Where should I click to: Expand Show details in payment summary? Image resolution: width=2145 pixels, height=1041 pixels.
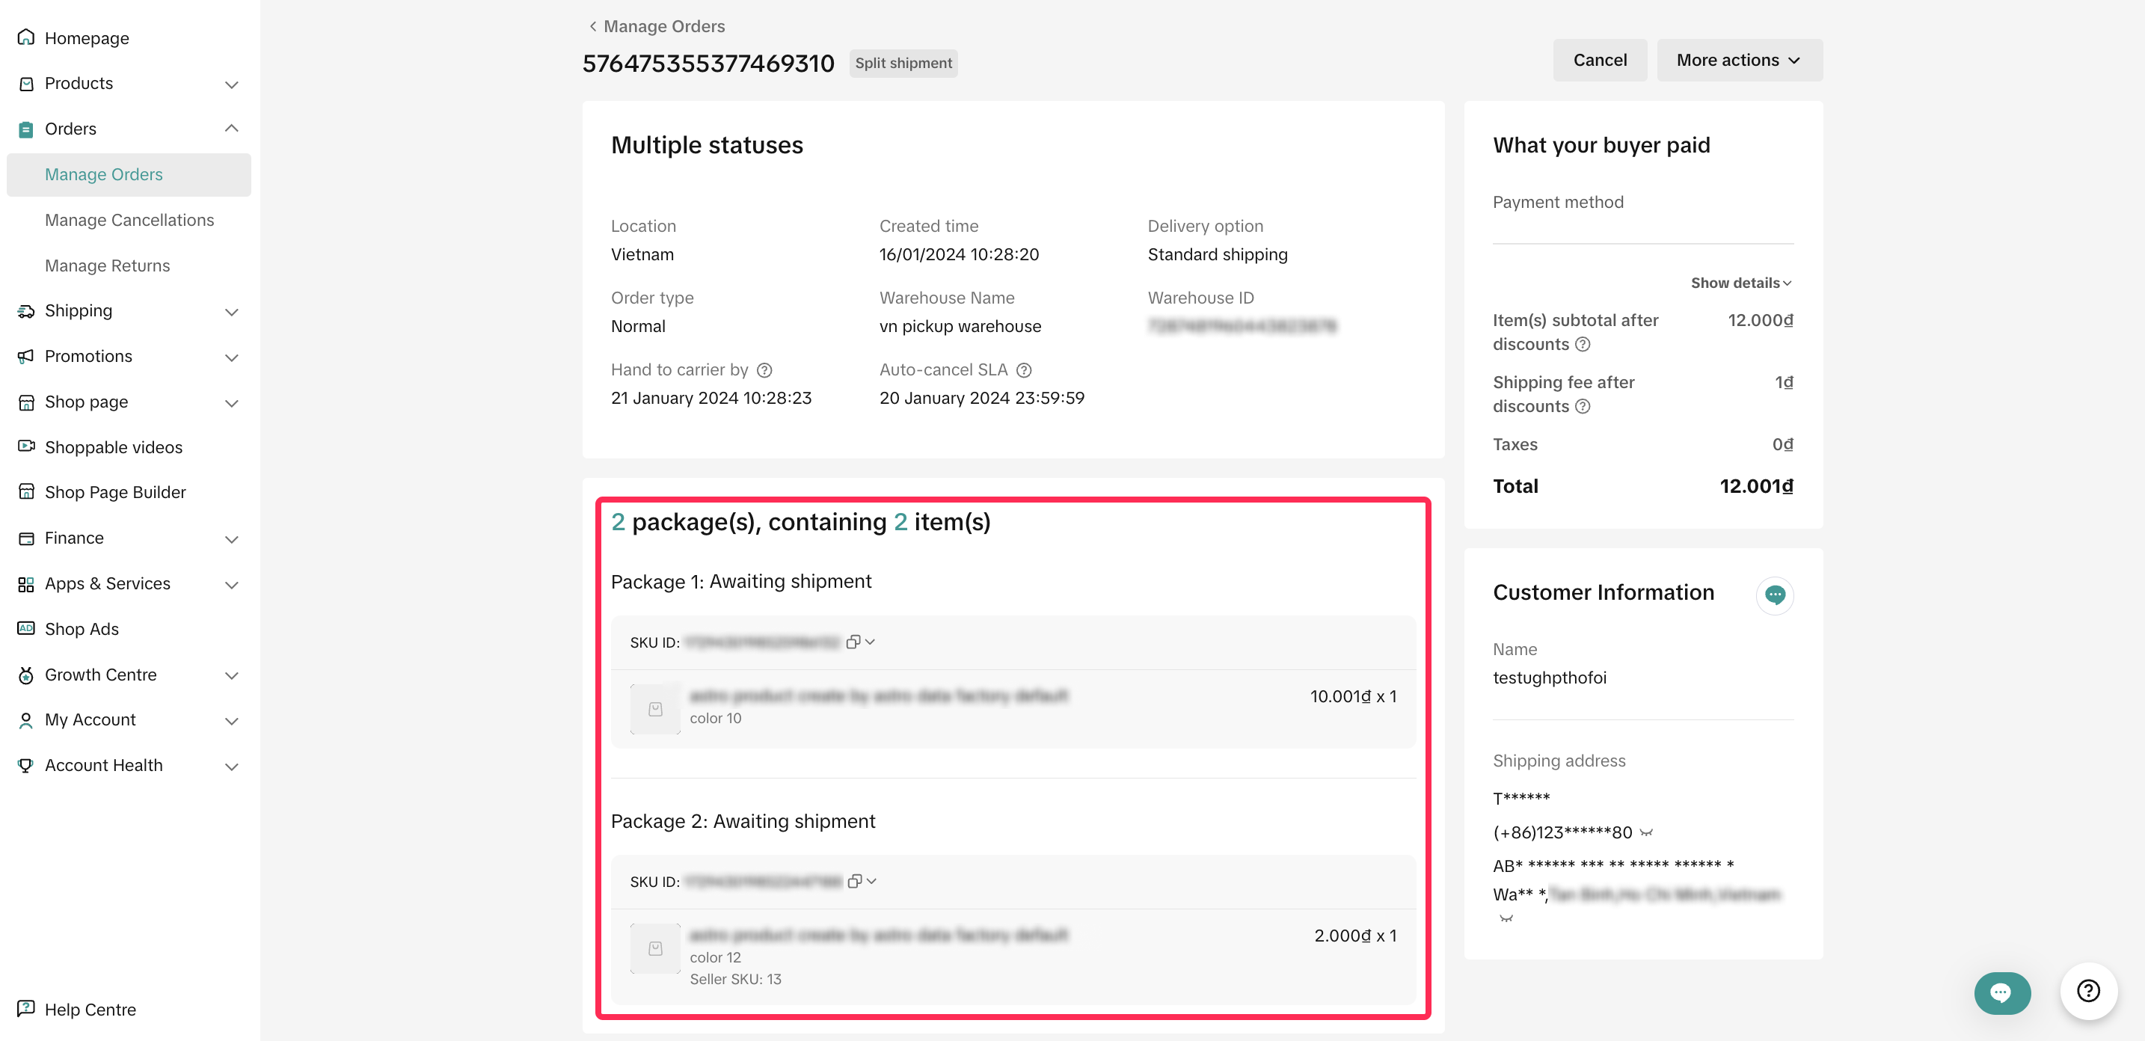point(1740,283)
